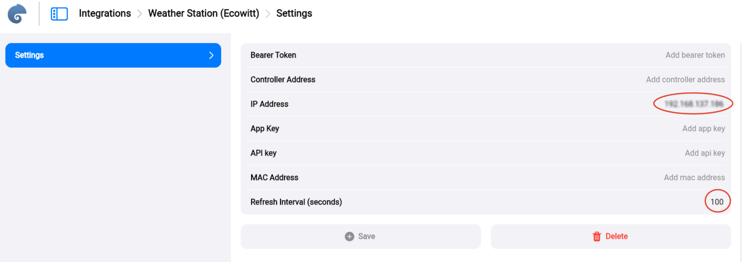Click breadcrumb chevron after Integrations
Viewport: 742px width, 262px height.
click(140, 14)
